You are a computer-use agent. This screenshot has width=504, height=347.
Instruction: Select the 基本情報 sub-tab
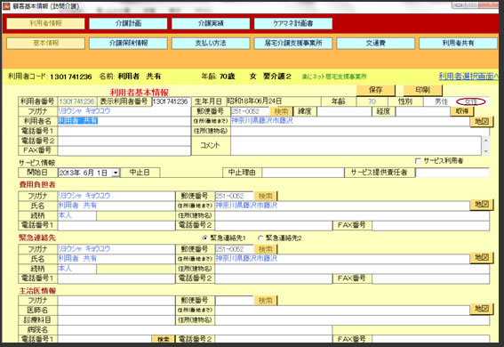click(45, 43)
